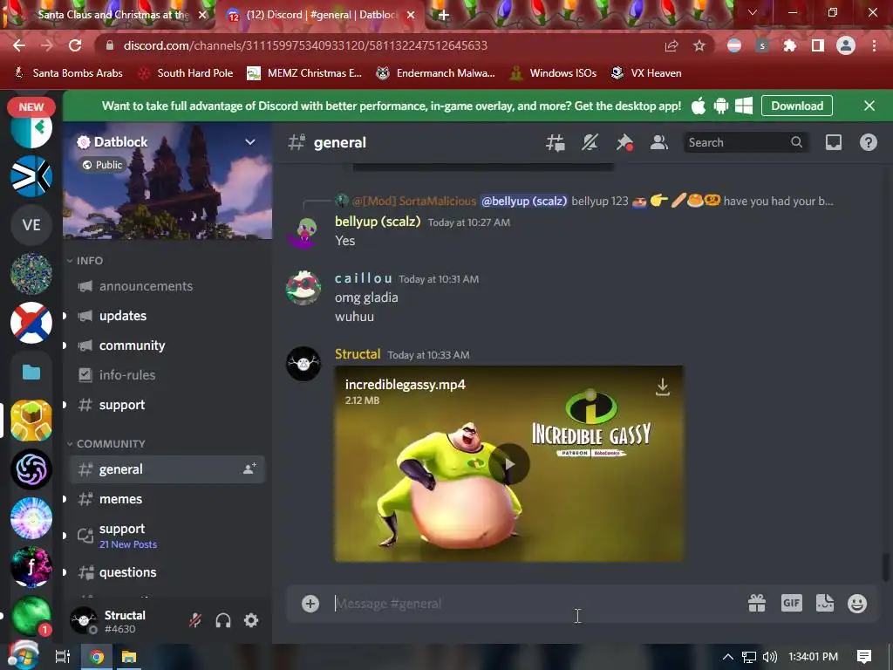
Task: Switch to the Discord #general tab
Action: click(x=322, y=15)
